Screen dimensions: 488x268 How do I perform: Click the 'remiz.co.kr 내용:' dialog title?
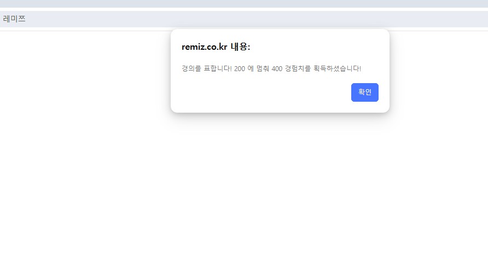(216, 46)
